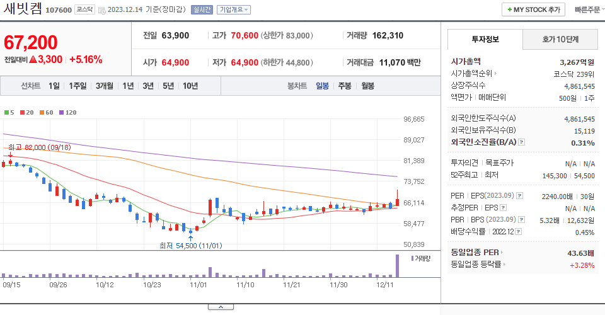This screenshot has width=605, height=315.
Task: Click arrow icon next to 동일업종 등락률
Action: pos(504,265)
